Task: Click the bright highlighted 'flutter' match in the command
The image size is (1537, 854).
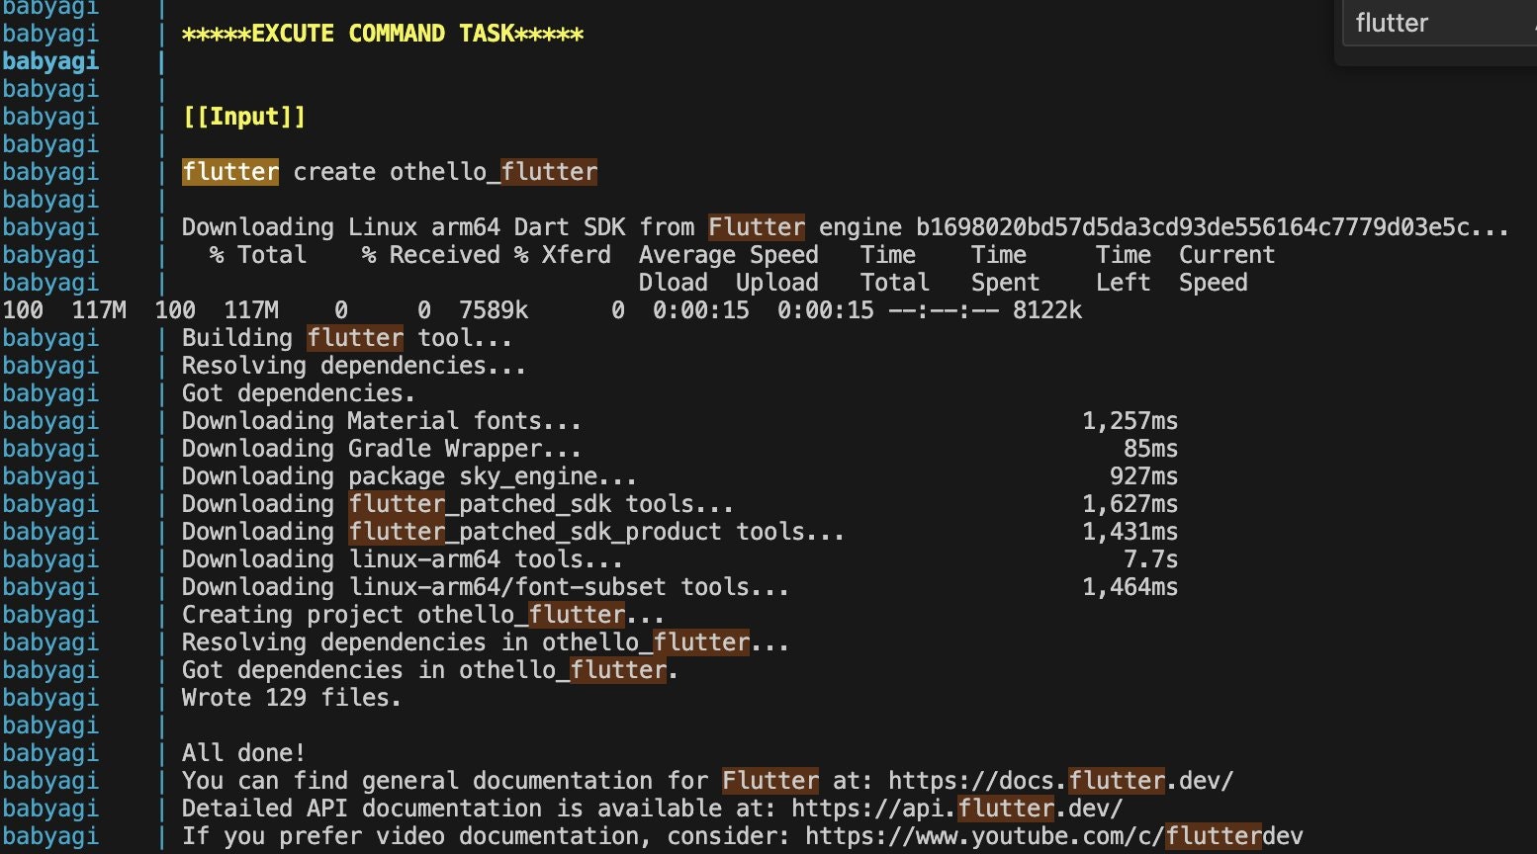Action: 230,172
